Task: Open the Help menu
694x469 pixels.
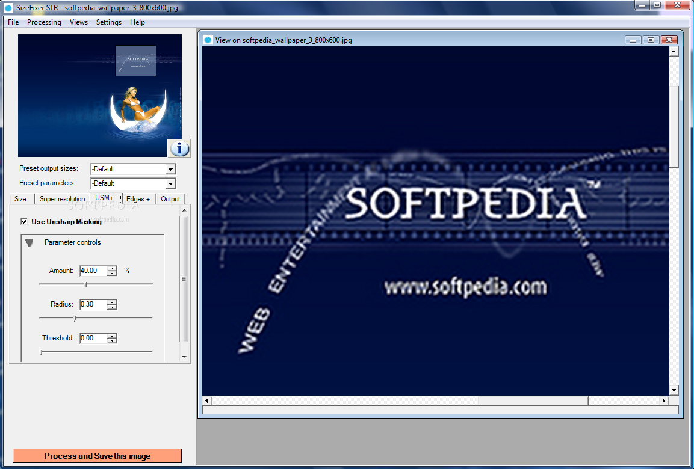Action: click(137, 22)
